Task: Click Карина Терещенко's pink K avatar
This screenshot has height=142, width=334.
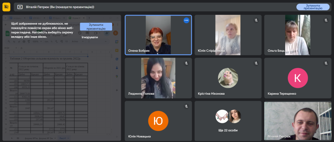Action: pos(297,78)
